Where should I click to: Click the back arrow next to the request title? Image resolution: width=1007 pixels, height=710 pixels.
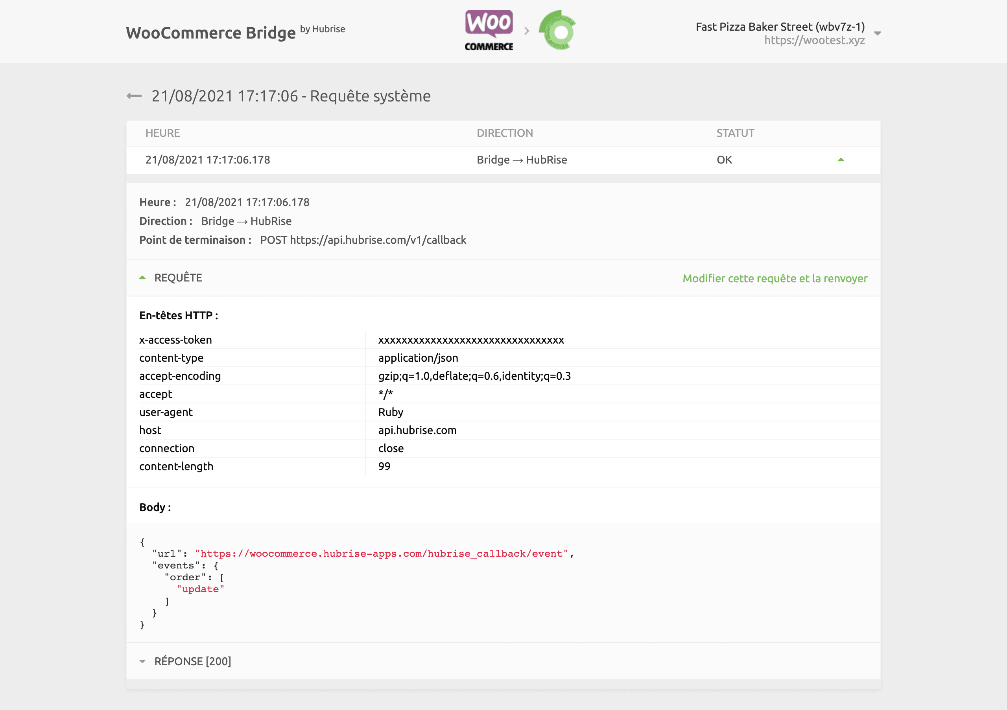pos(134,96)
